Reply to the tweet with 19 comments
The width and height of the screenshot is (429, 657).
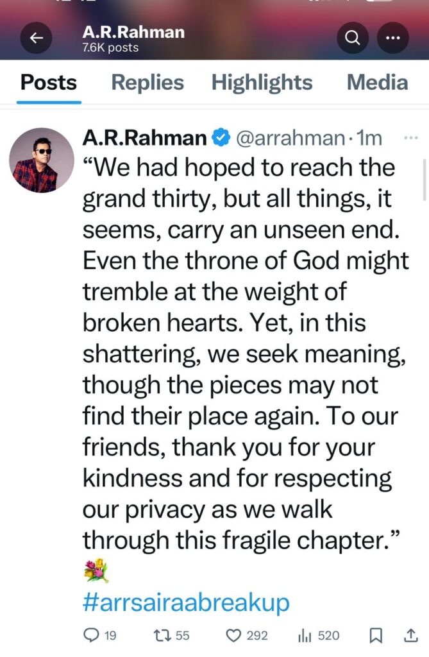point(99,636)
